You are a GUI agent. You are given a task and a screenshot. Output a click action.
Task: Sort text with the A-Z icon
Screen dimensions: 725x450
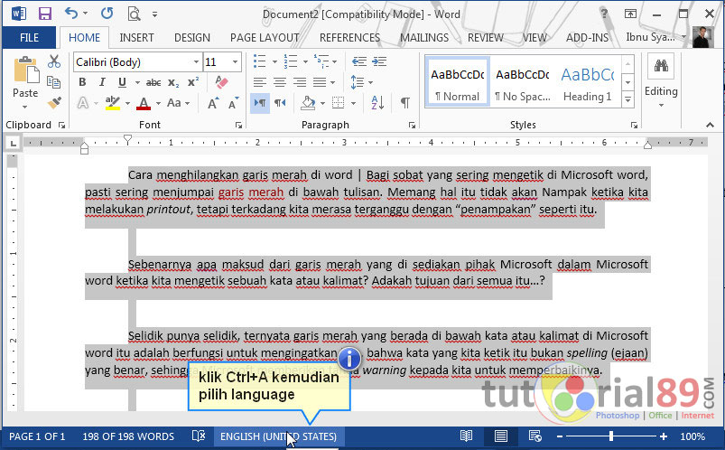[377, 102]
